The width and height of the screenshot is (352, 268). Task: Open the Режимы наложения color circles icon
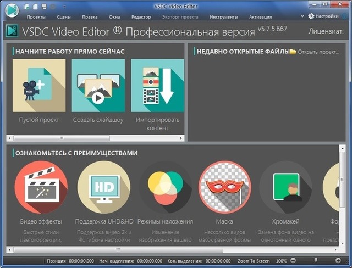coord(166,188)
